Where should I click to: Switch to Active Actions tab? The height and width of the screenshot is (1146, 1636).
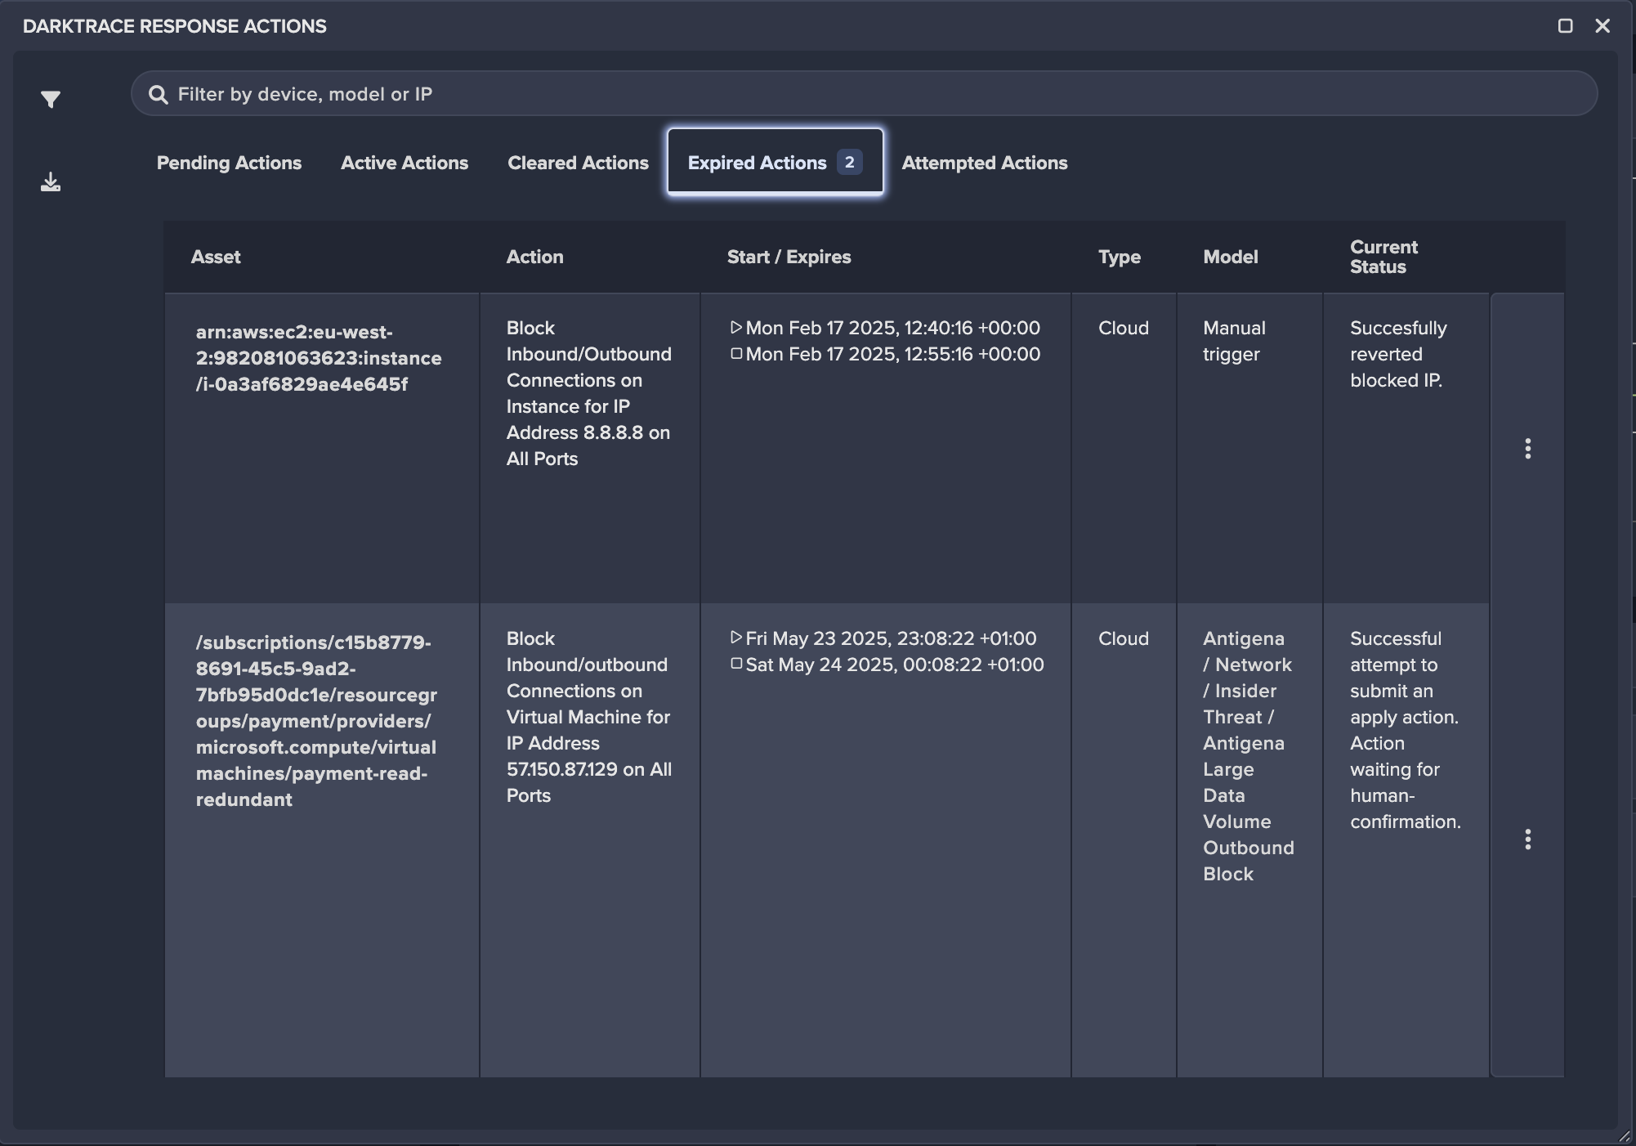(x=405, y=163)
